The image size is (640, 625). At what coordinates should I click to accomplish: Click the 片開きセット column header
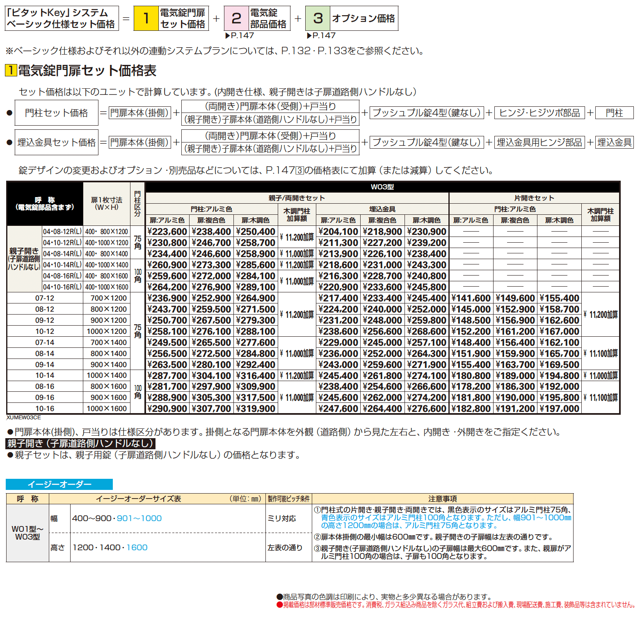pos(534,198)
